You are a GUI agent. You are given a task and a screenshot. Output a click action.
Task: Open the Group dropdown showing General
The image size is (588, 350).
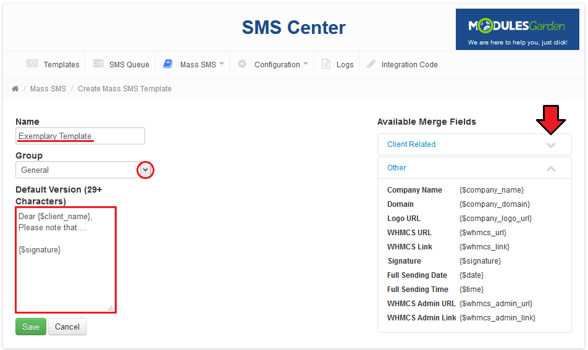click(84, 170)
